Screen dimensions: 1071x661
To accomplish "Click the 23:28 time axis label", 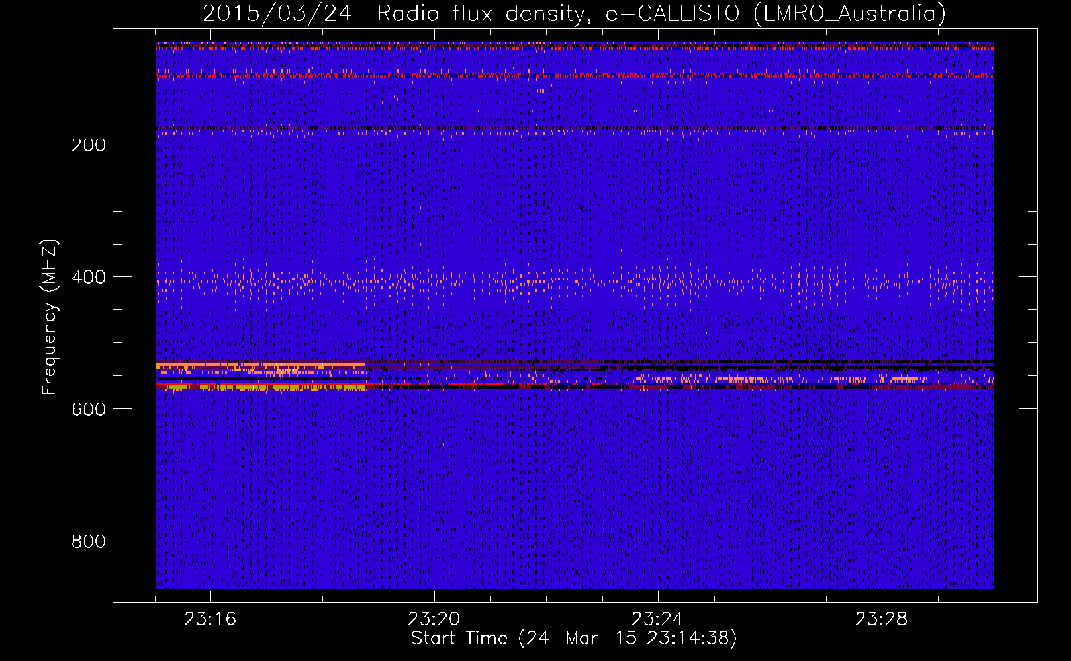I will click(882, 619).
